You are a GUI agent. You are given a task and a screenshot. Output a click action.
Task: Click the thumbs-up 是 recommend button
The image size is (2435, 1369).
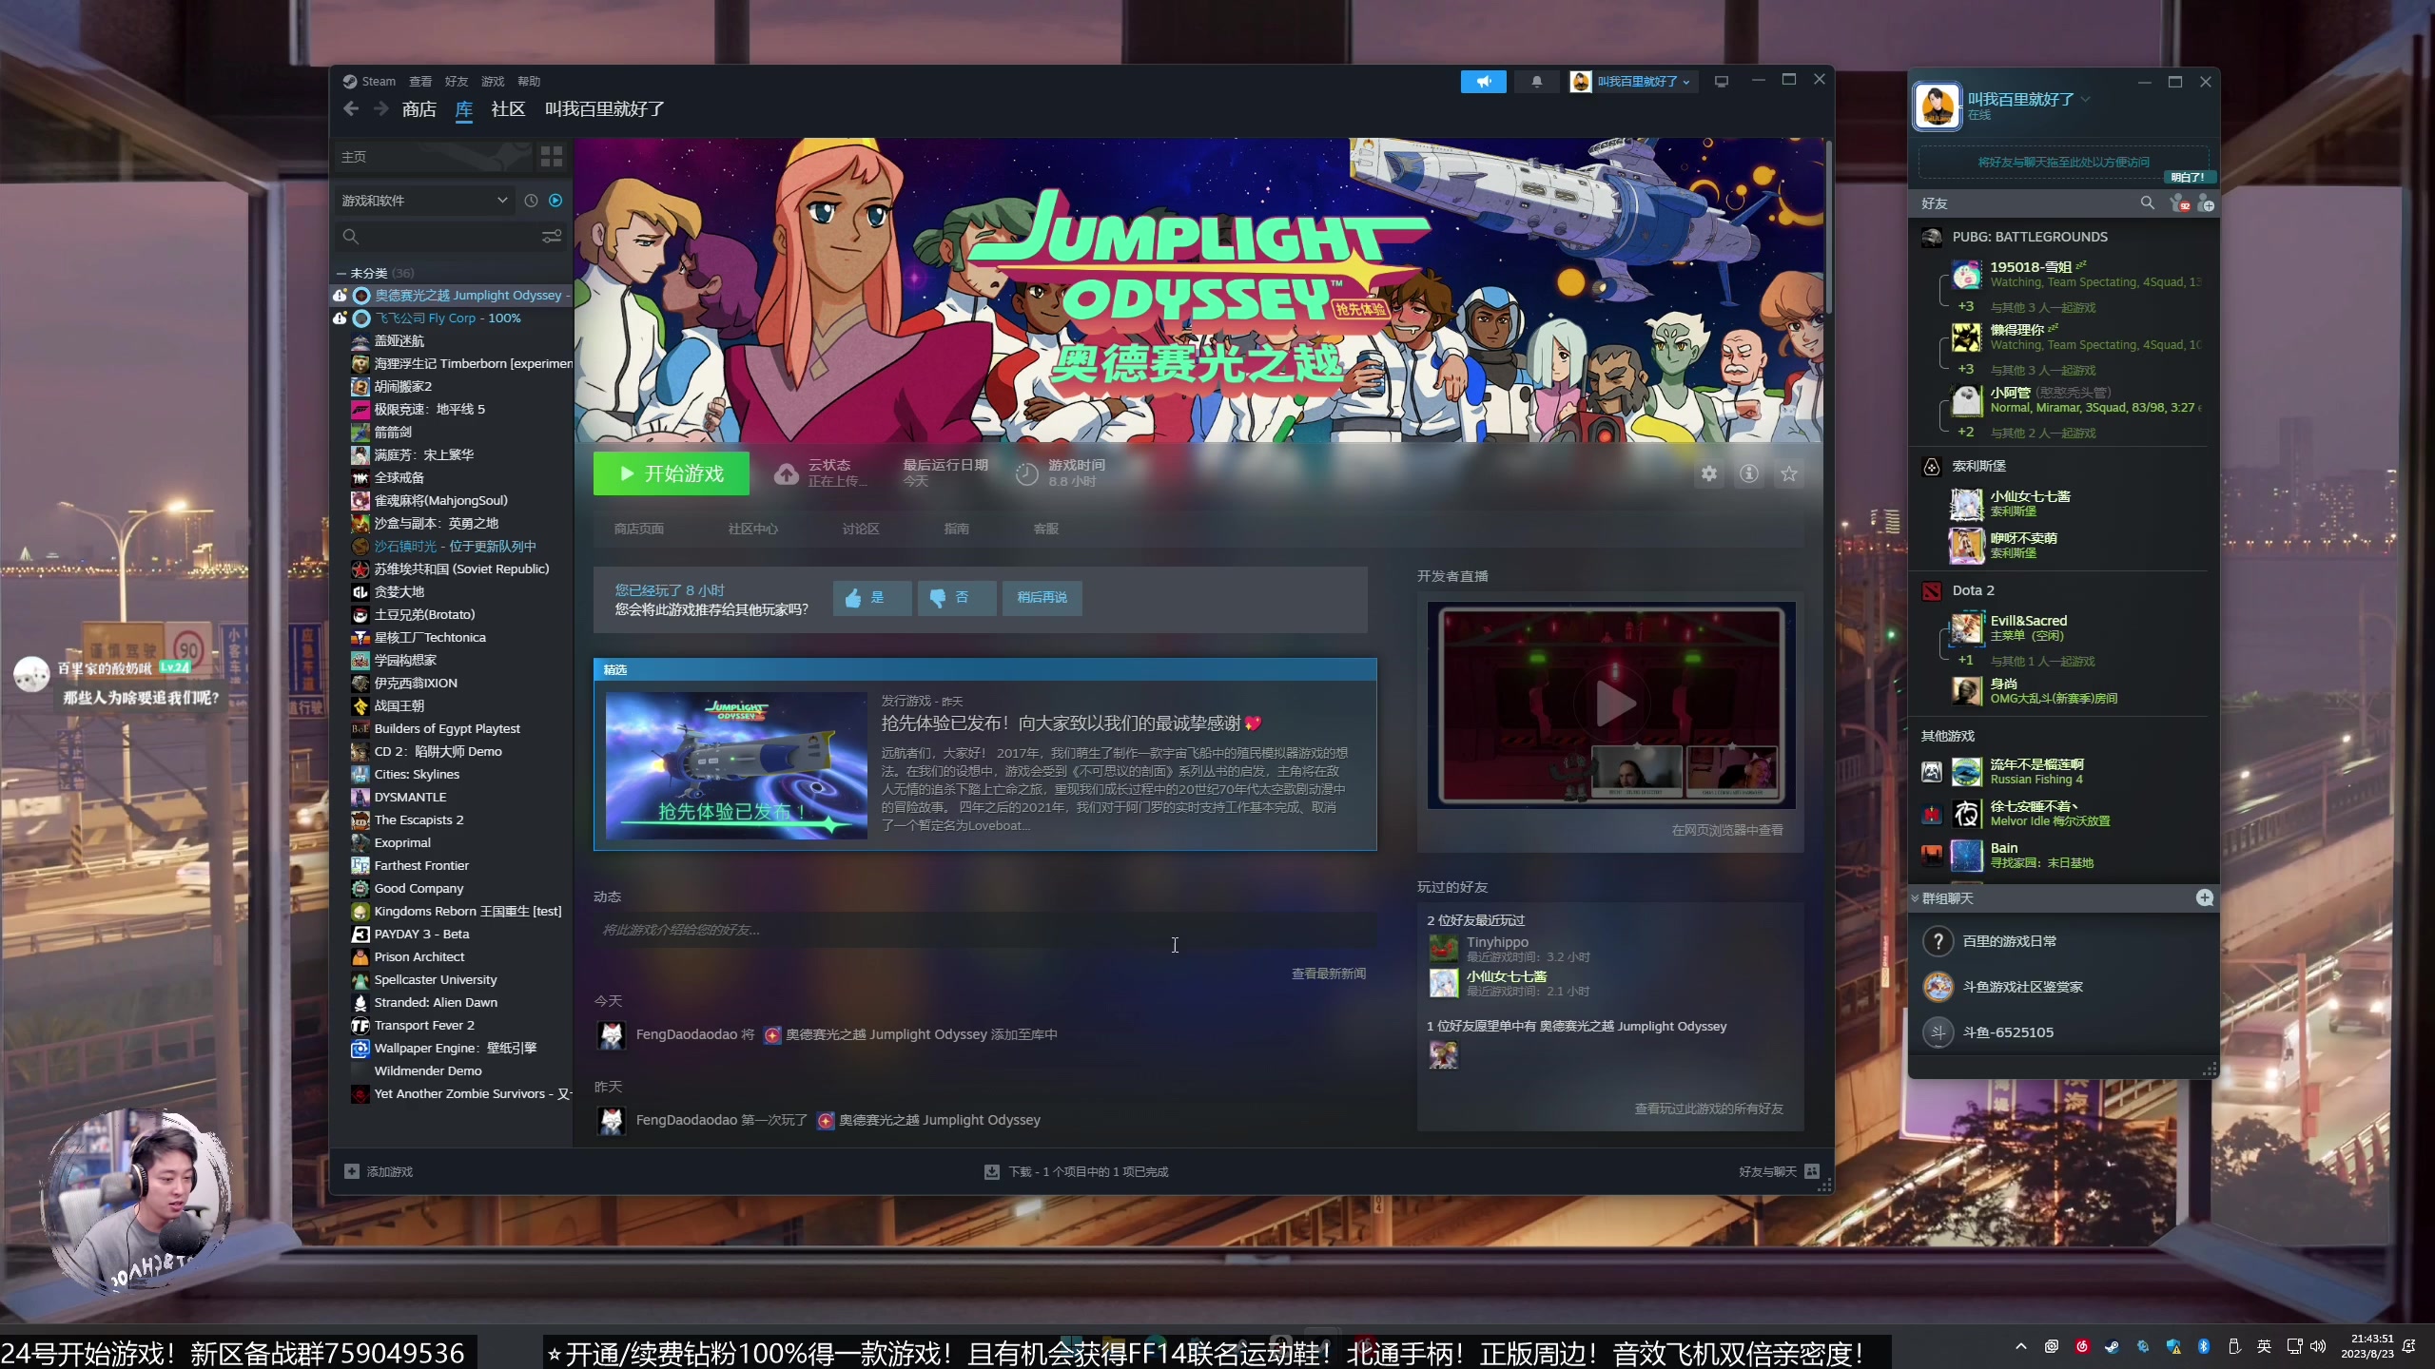pyautogui.click(x=871, y=598)
